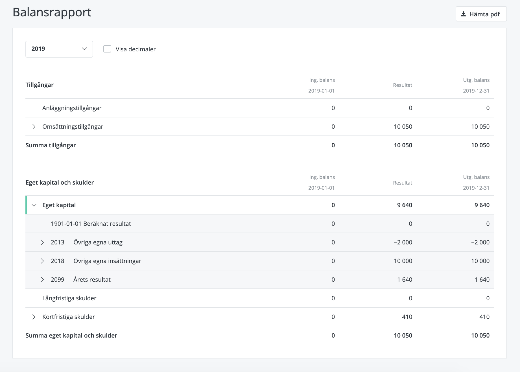Expand account 2013 Övriga egna uttag
The height and width of the screenshot is (372, 520).
click(x=42, y=242)
